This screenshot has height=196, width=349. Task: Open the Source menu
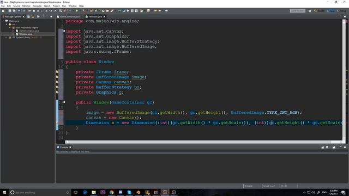[16, 6]
